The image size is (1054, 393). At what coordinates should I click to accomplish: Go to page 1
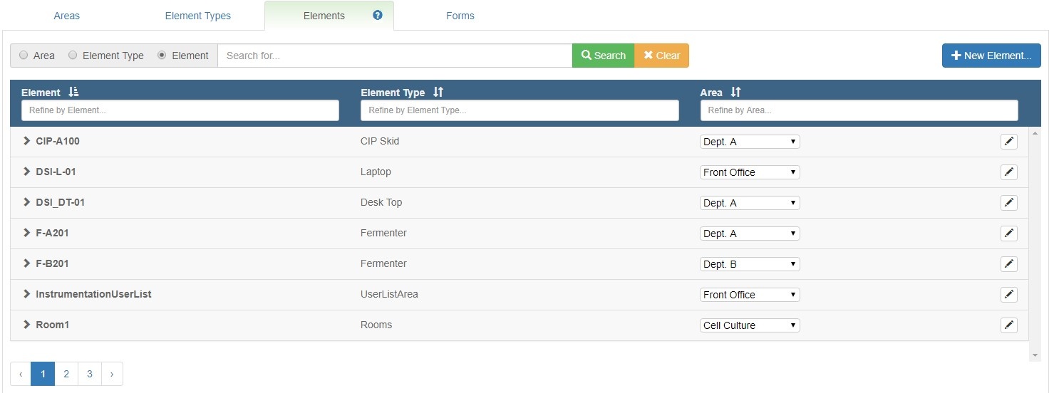tap(43, 374)
